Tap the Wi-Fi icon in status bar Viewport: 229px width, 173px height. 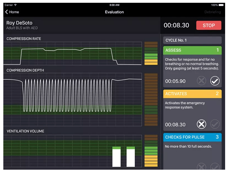click(16, 5)
